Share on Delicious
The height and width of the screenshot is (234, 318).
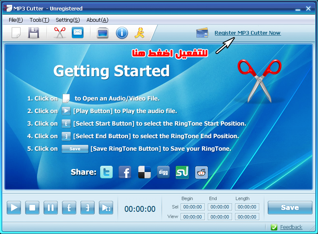point(145,172)
